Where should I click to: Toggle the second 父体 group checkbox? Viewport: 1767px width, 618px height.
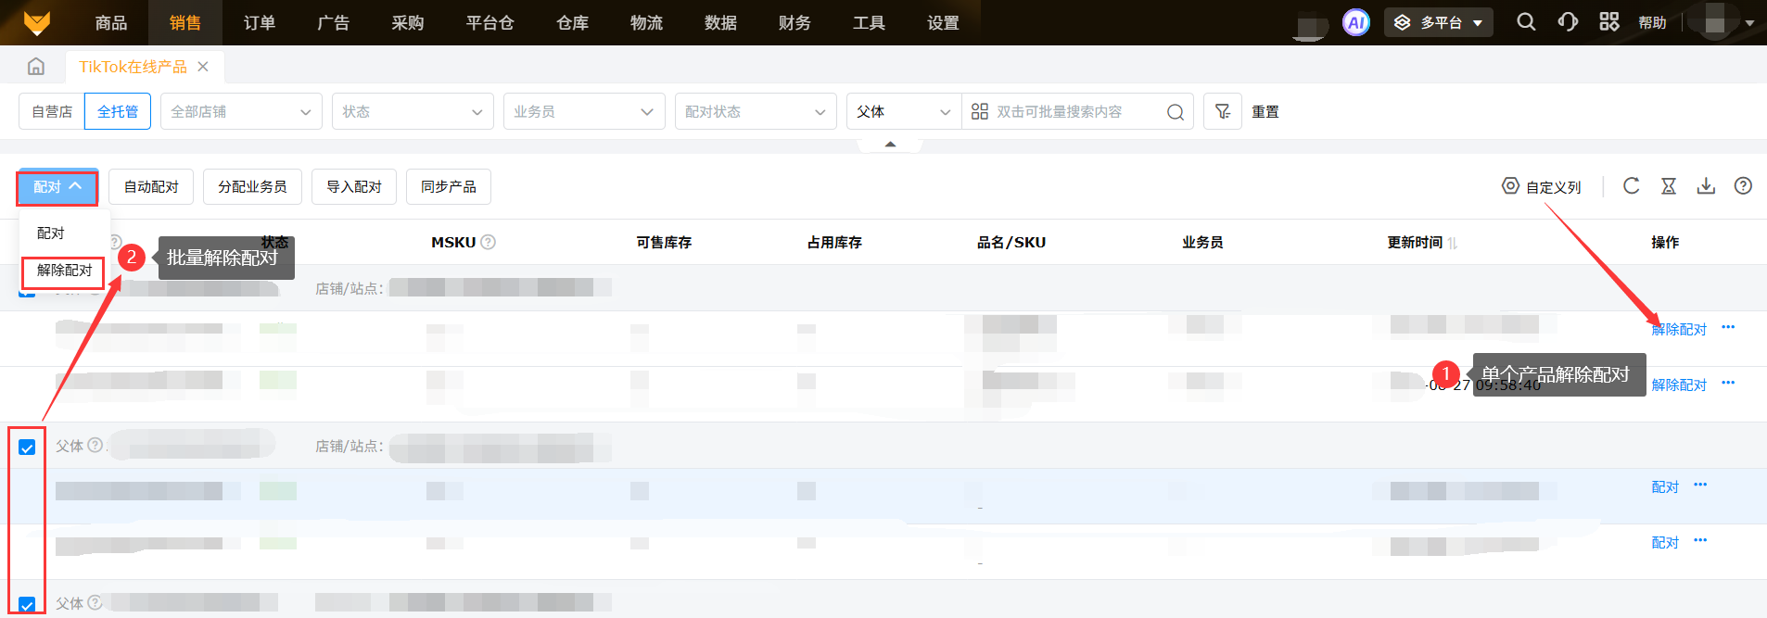pyautogui.click(x=27, y=448)
